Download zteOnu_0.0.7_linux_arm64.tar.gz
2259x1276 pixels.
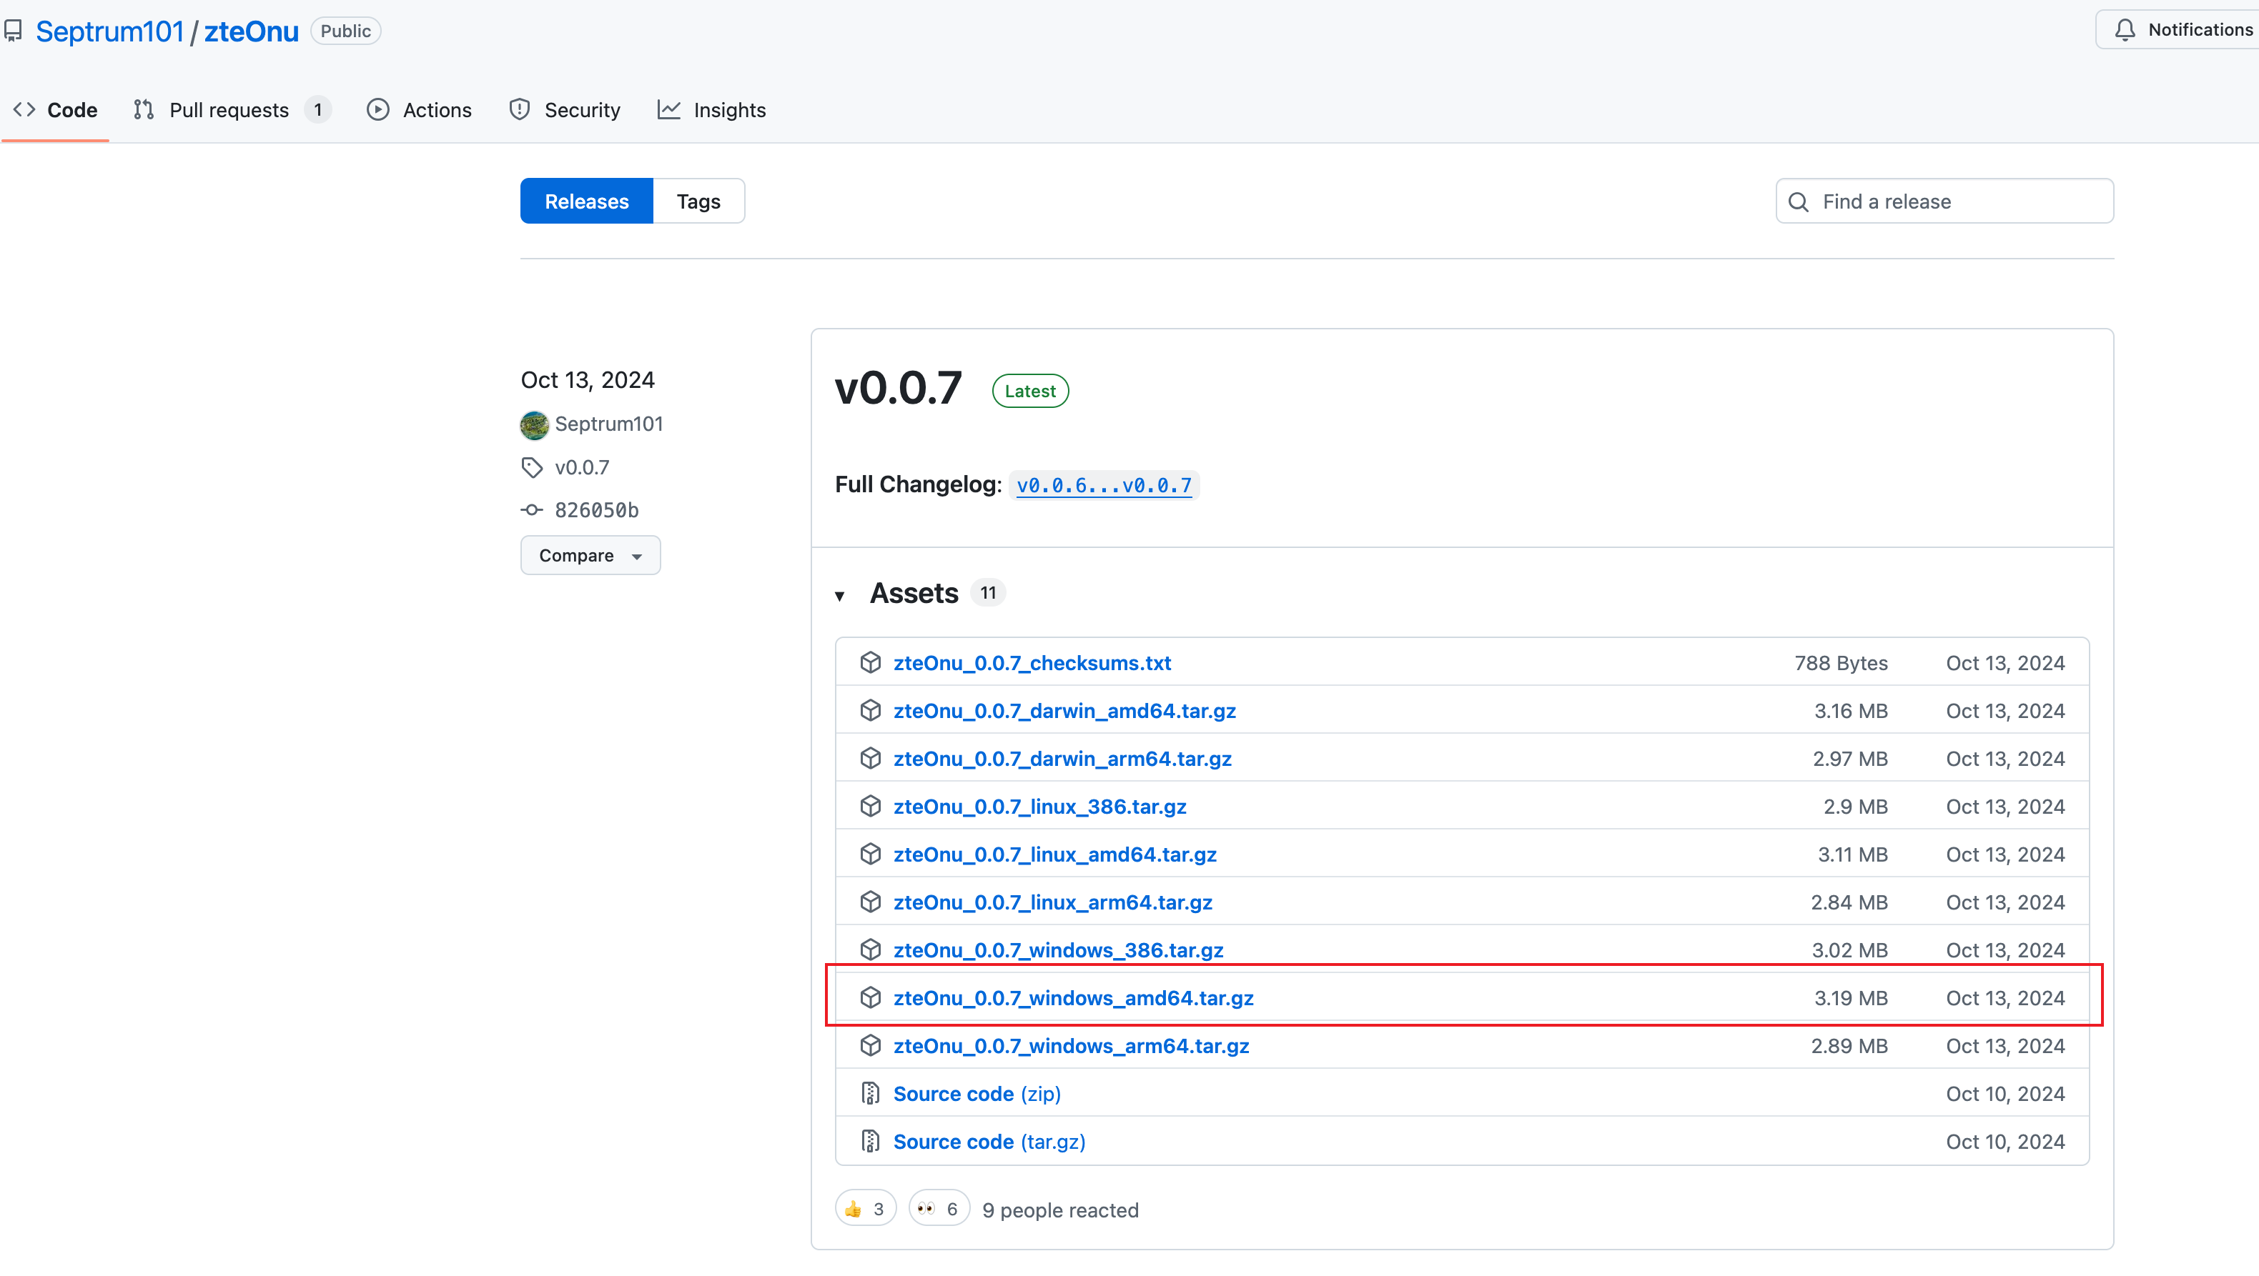coord(1053,902)
